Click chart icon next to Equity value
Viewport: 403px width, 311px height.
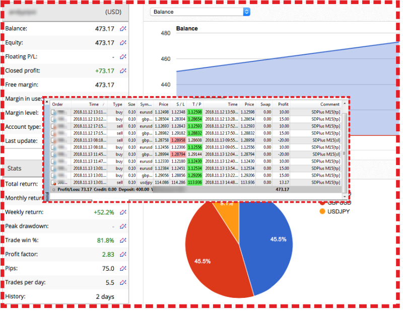123,43
